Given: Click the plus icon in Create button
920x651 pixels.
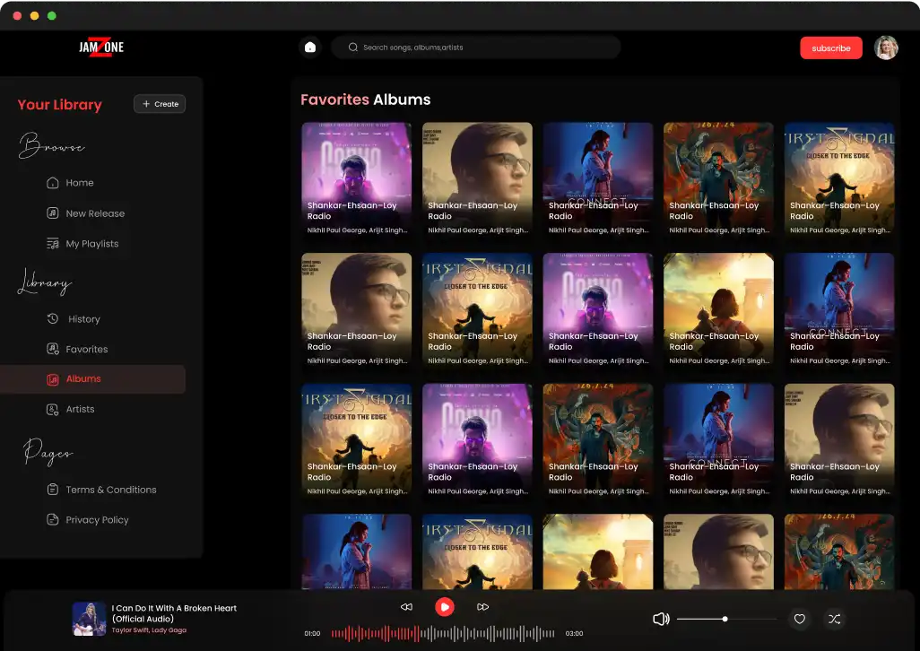Looking at the screenshot, I should coord(146,104).
